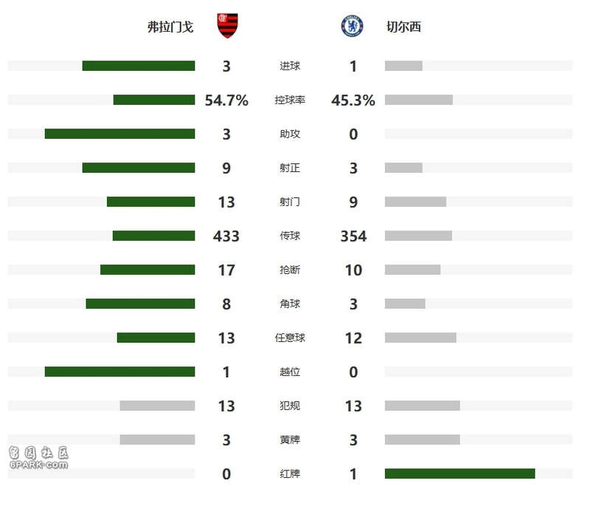The width and height of the screenshot is (590, 517).
Task: Click Flamengo's green 越位 bar
Action: click(119, 372)
